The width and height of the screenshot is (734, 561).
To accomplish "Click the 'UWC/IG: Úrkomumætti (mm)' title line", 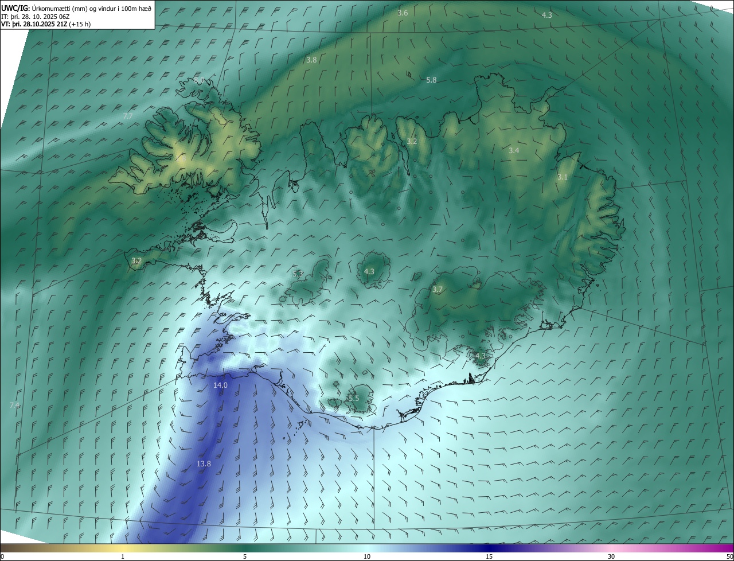I will pos(76,8).
